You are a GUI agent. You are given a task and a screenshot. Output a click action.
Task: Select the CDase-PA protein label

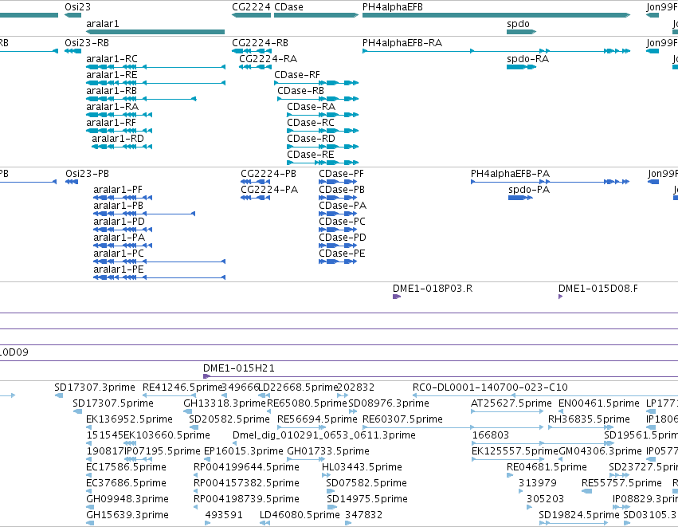tap(343, 206)
